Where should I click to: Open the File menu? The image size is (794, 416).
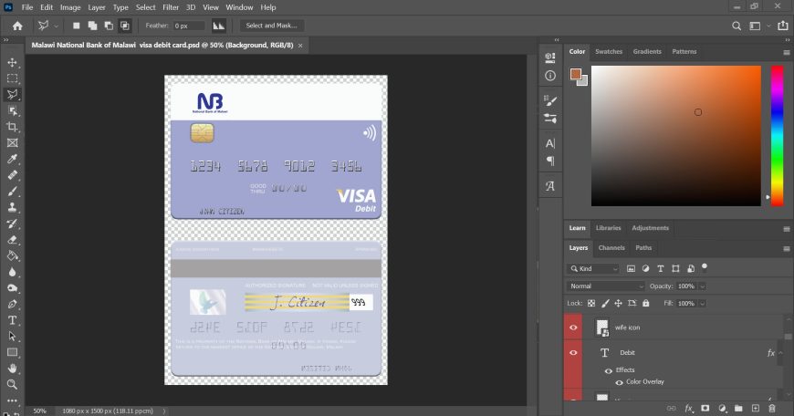[27, 7]
